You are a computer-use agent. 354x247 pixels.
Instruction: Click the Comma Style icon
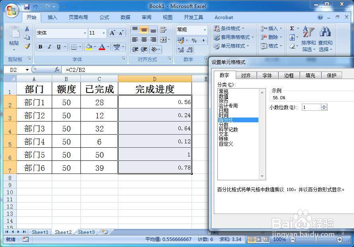(x=203, y=41)
